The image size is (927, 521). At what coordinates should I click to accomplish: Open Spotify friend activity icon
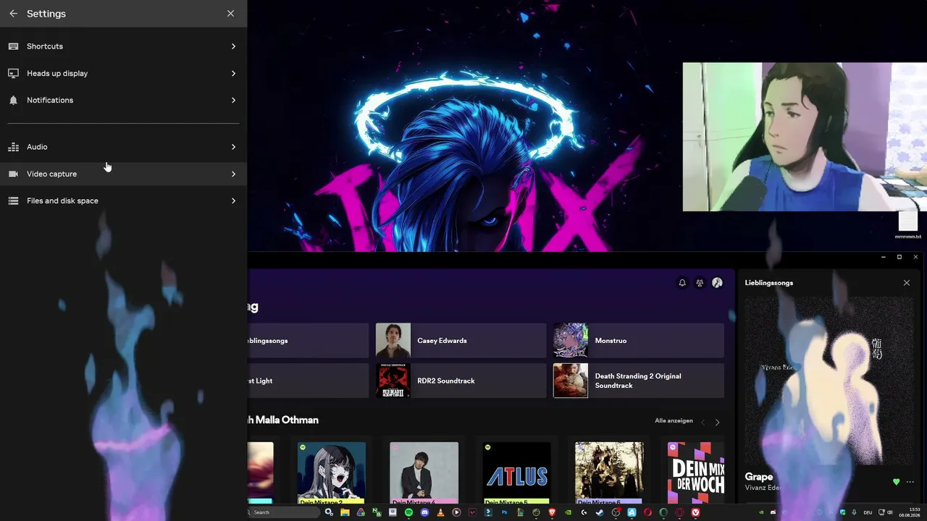click(x=700, y=283)
